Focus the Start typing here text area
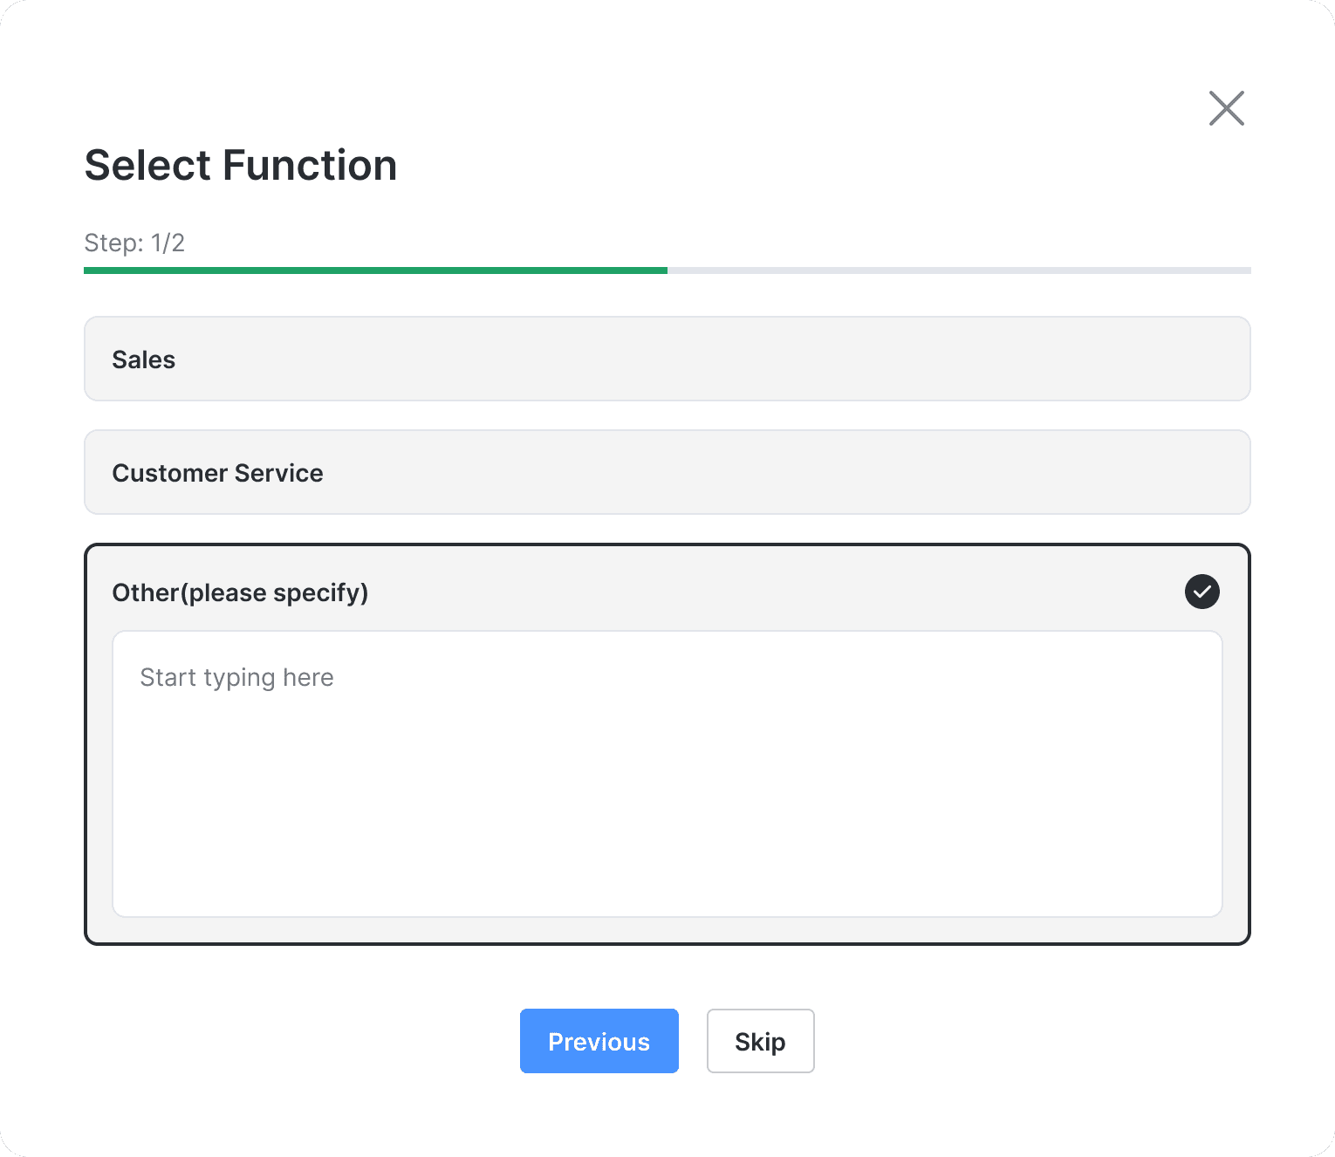The image size is (1335, 1157). point(667,773)
